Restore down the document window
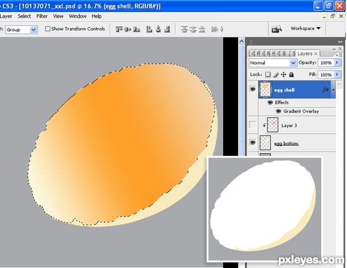Screen dimensions: 347x268 point(333,16)
